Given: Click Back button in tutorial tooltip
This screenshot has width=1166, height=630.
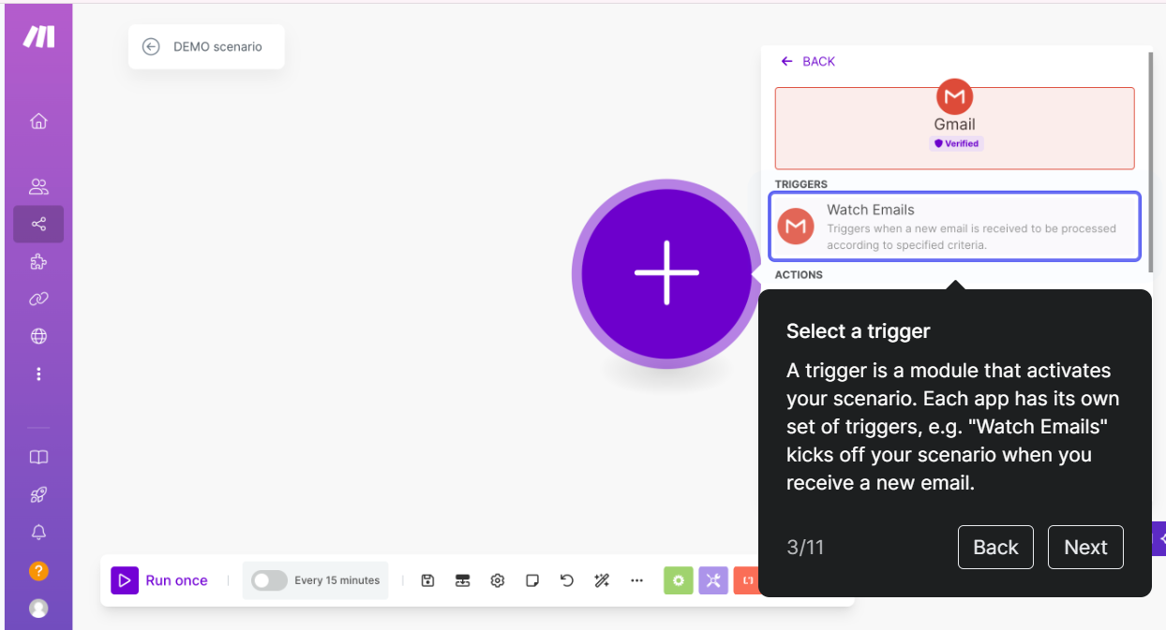Looking at the screenshot, I should click(995, 547).
